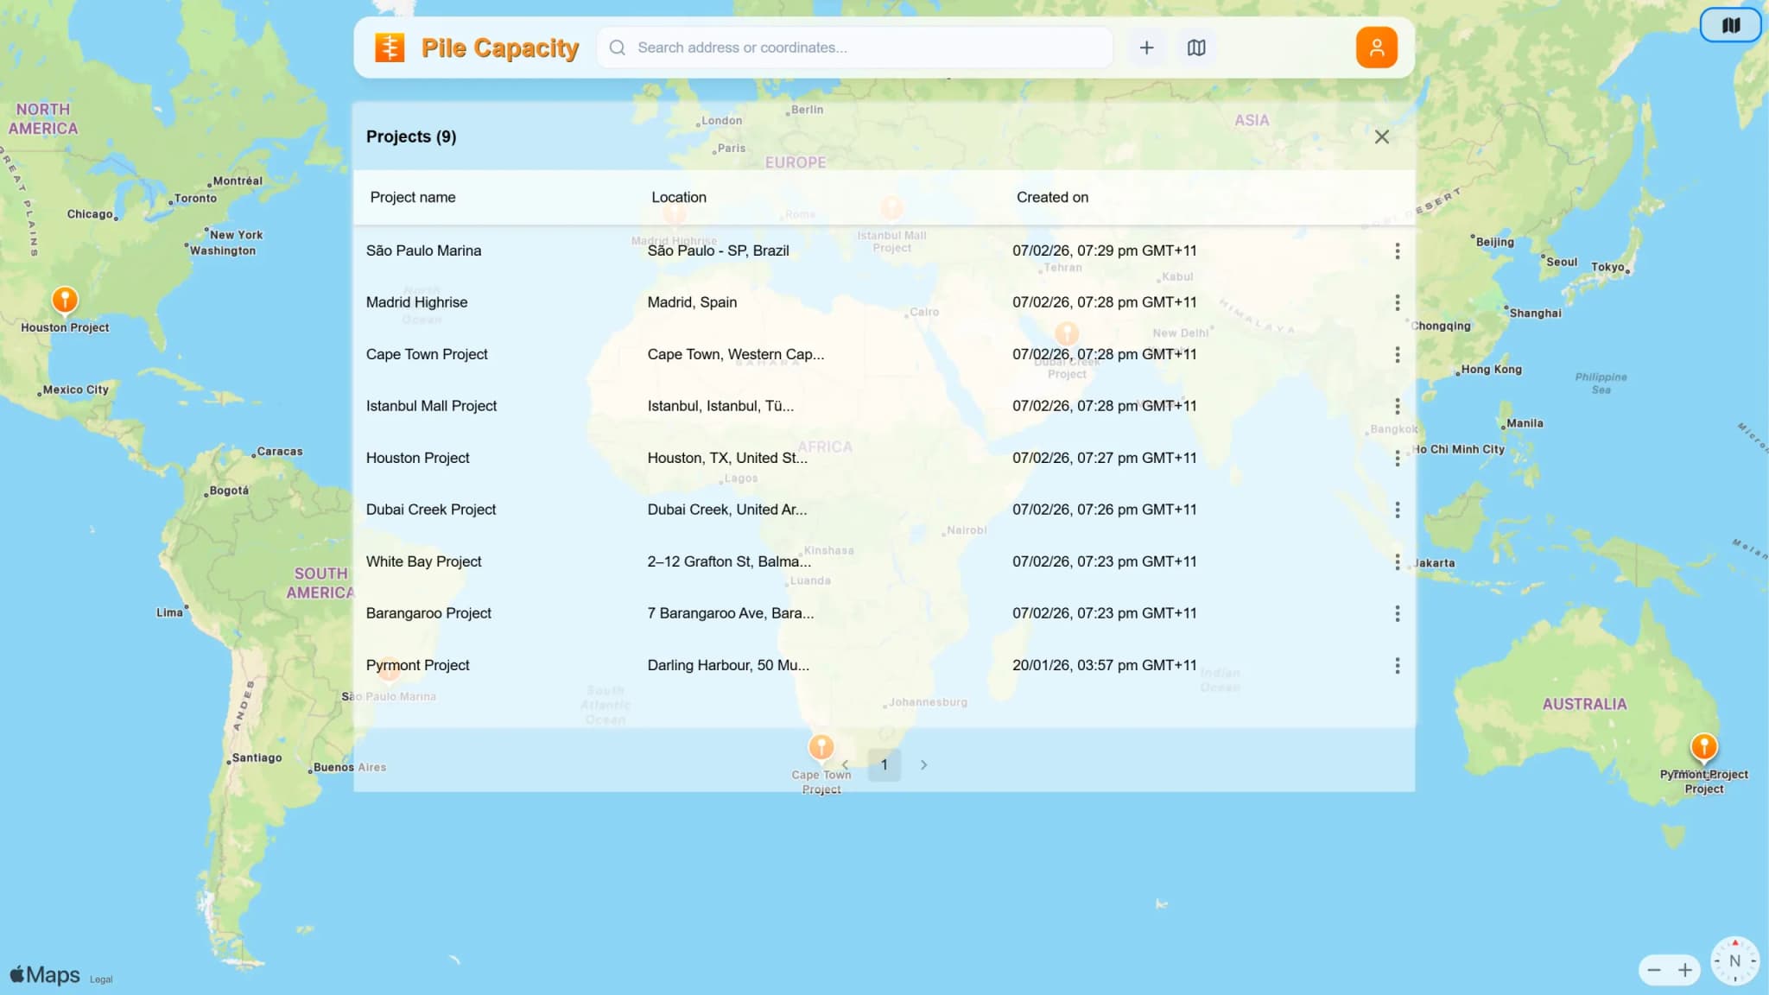Click location '7 Barangaroo Ave, Bara...'
Screen dimensions: 1769x995
(730, 613)
